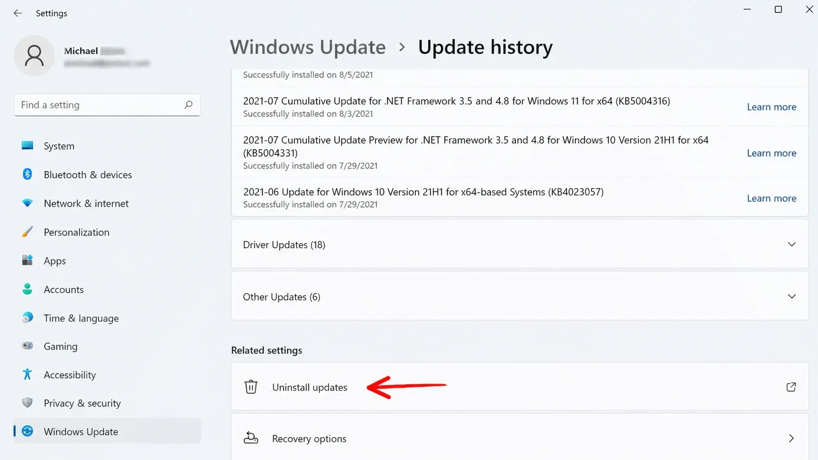Click the Accessibility figure icon
818x460 pixels.
click(x=27, y=374)
